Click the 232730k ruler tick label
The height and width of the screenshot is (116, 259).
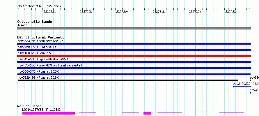click(x=122, y=12)
